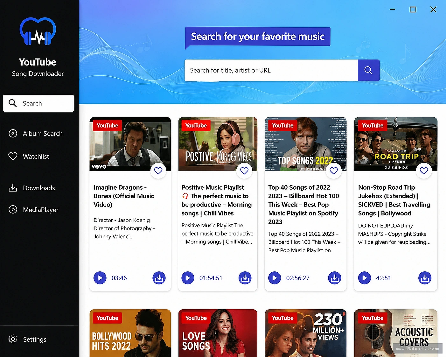The height and width of the screenshot is (357, 446).
Task: Click the 'DO NOT EUPLOAD my MASHUPS' description
Action: [x=394, y=234]
